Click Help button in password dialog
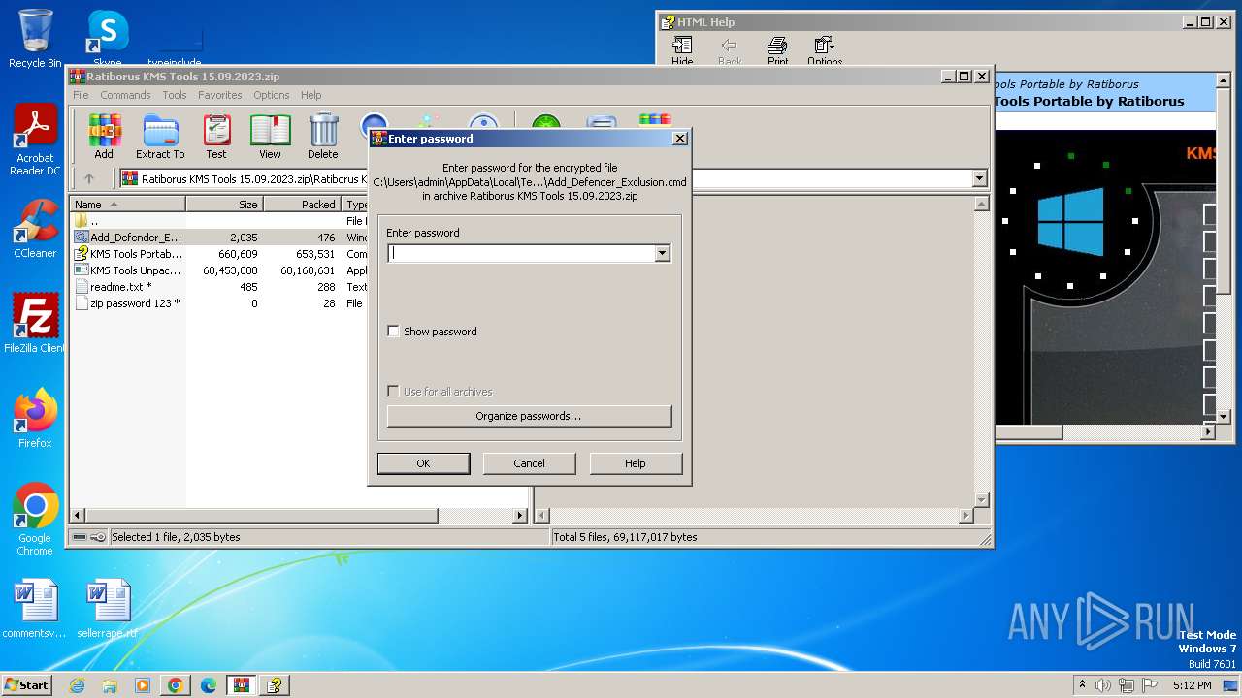The image size is (1242, 698). tap(636, 463)
